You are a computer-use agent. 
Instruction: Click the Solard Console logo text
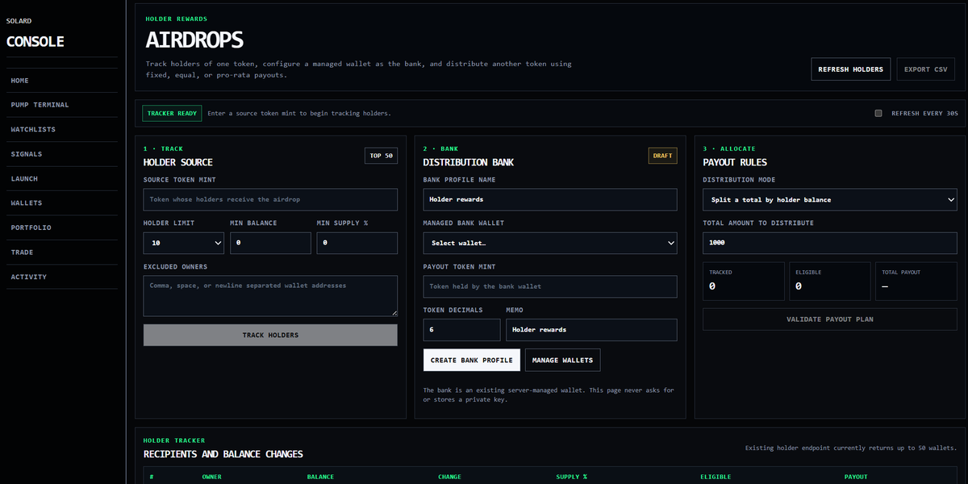point(35,35)
